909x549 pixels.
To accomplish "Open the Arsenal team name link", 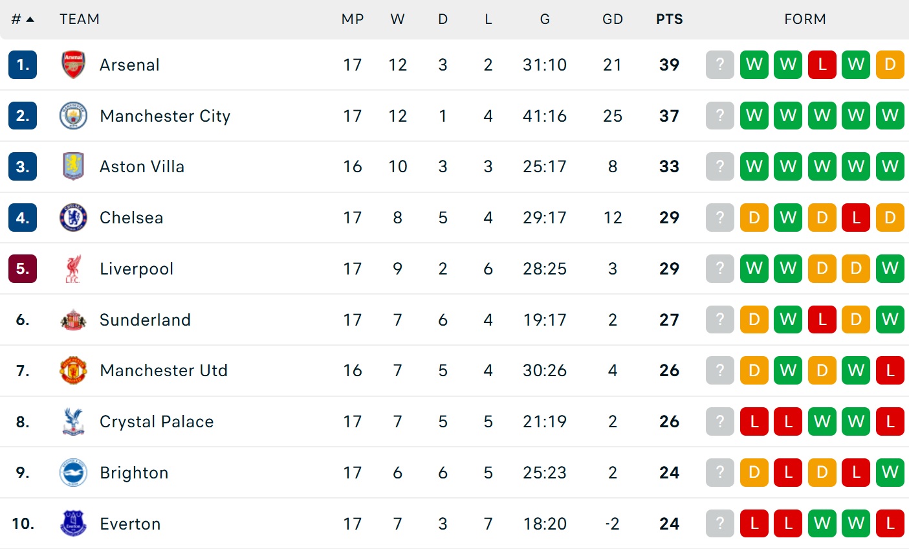I will pos(129,65).
